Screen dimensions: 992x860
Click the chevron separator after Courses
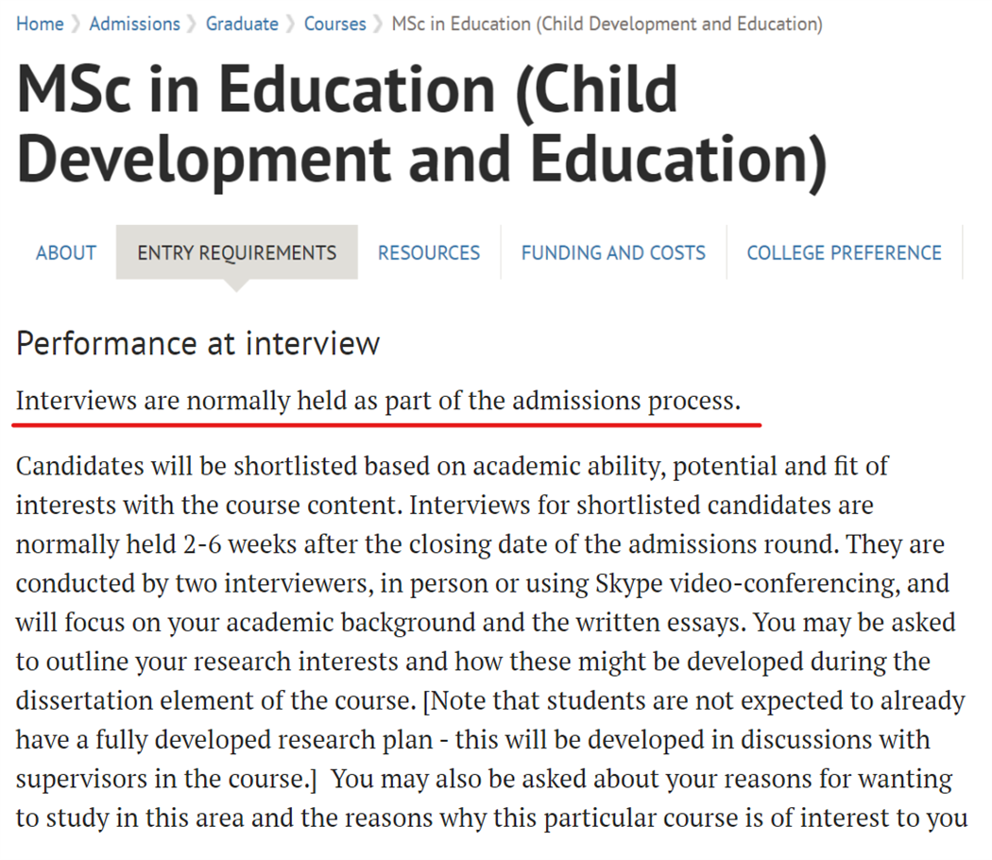point(379,25)
